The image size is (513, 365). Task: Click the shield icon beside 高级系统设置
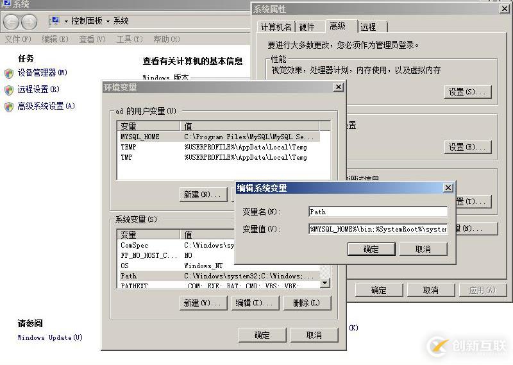pos(9,106)
